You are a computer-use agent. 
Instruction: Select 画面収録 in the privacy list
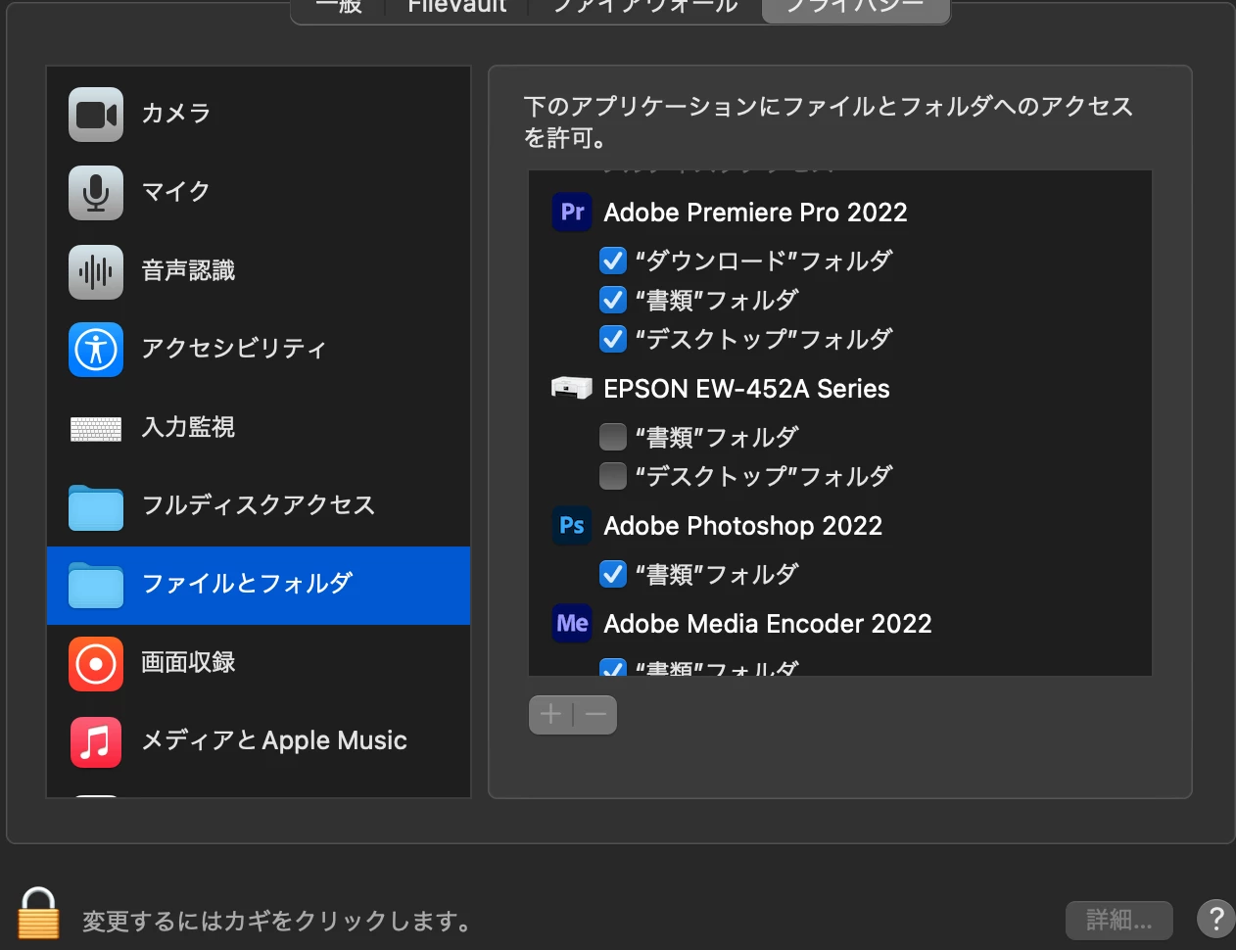tap(259, 664)
